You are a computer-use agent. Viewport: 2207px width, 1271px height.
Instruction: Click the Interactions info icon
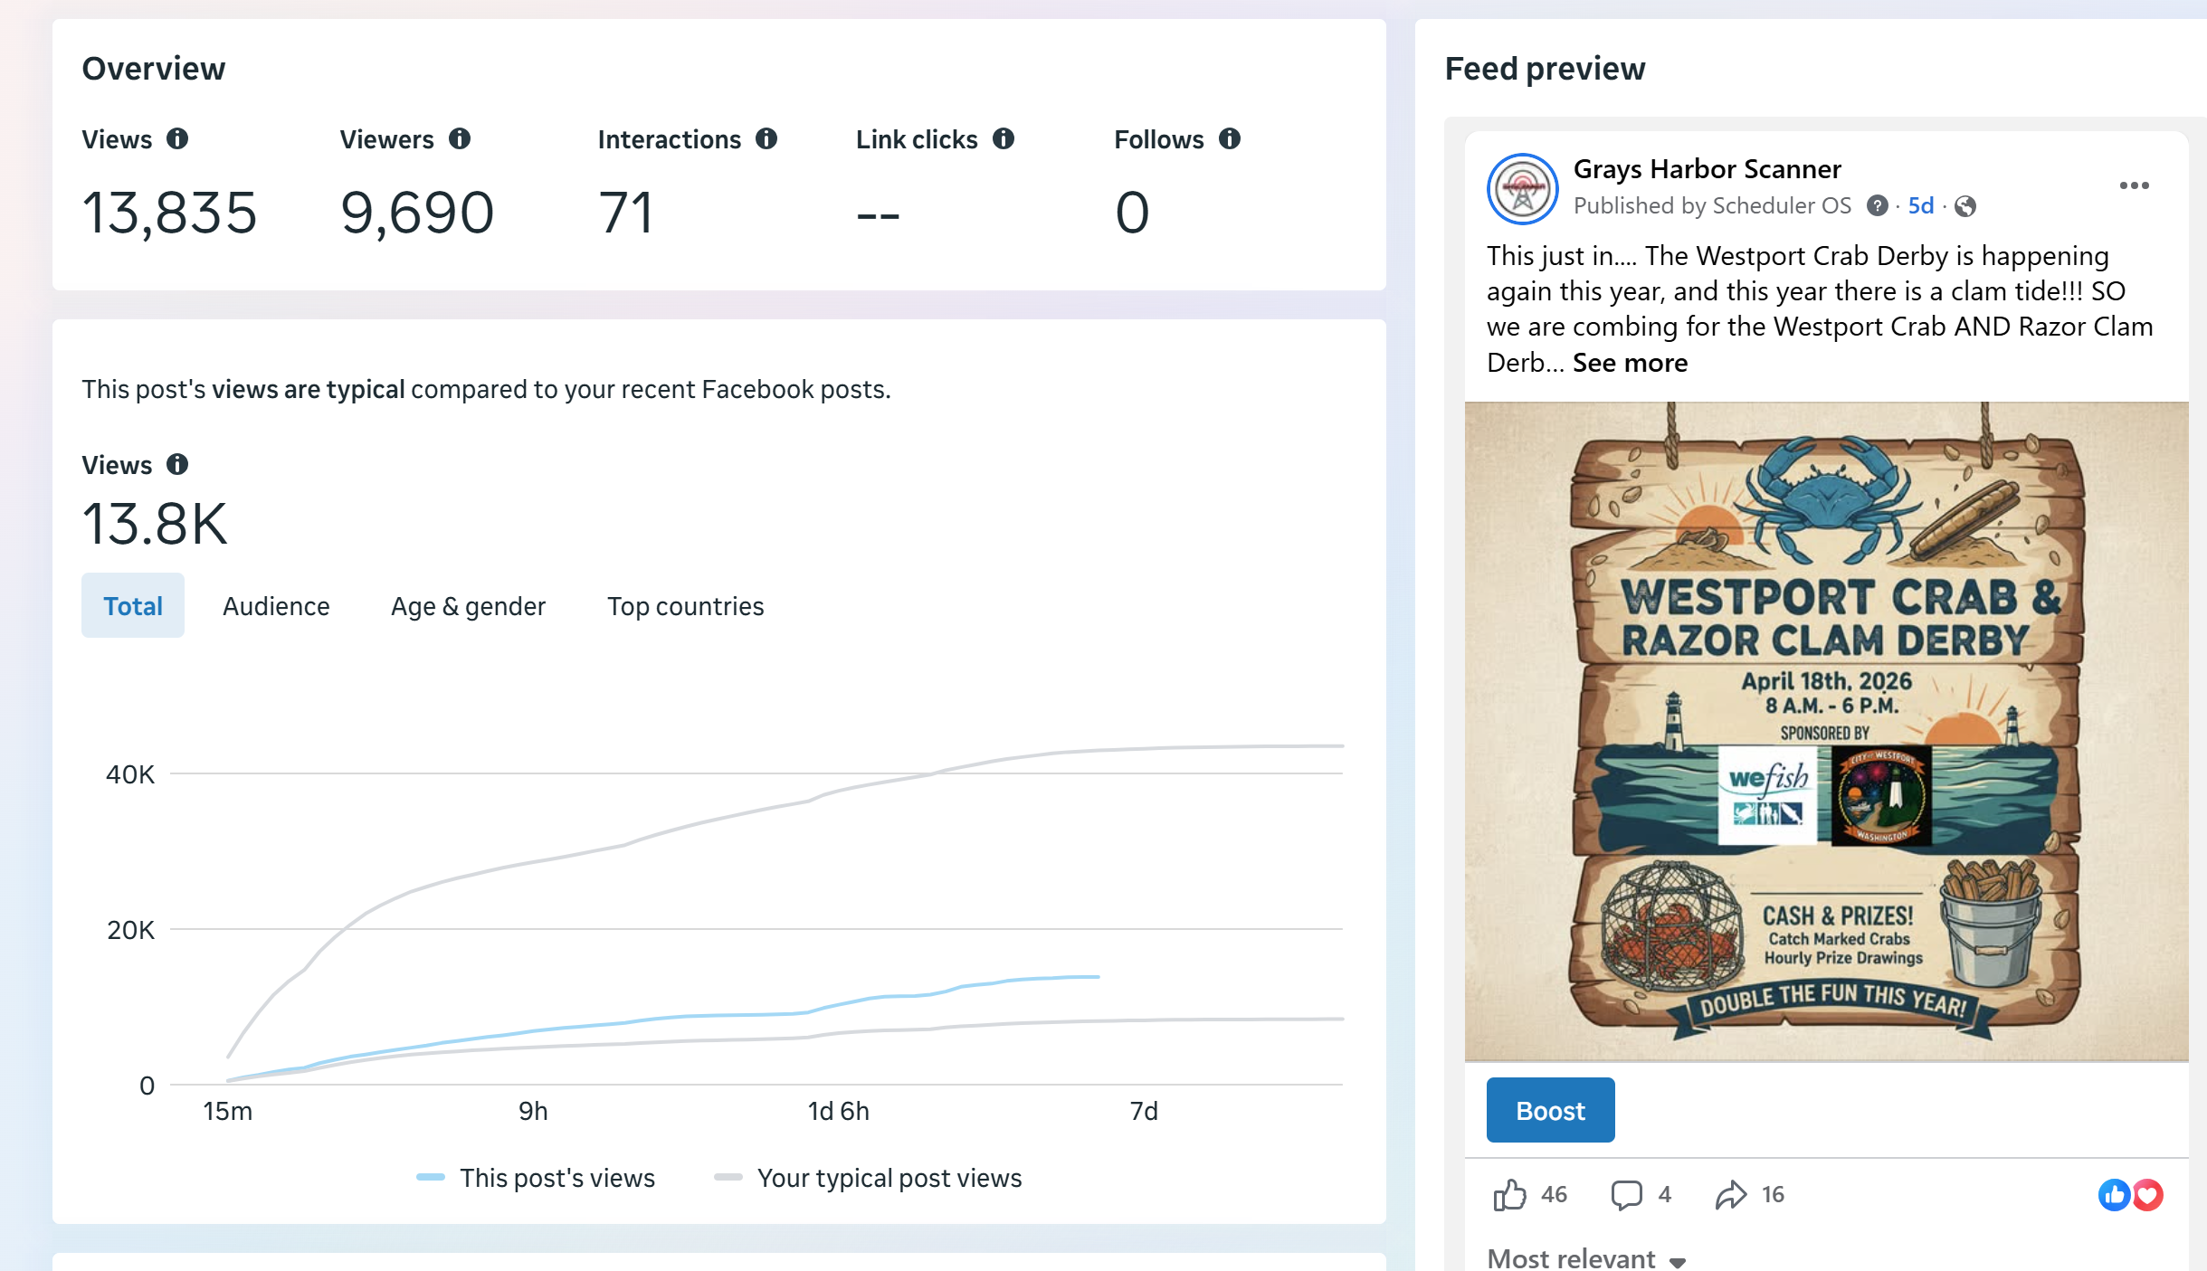pos(766,138)
